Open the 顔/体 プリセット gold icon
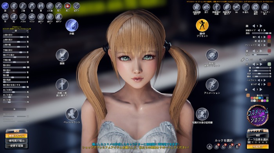 click(x=202, y=25)
